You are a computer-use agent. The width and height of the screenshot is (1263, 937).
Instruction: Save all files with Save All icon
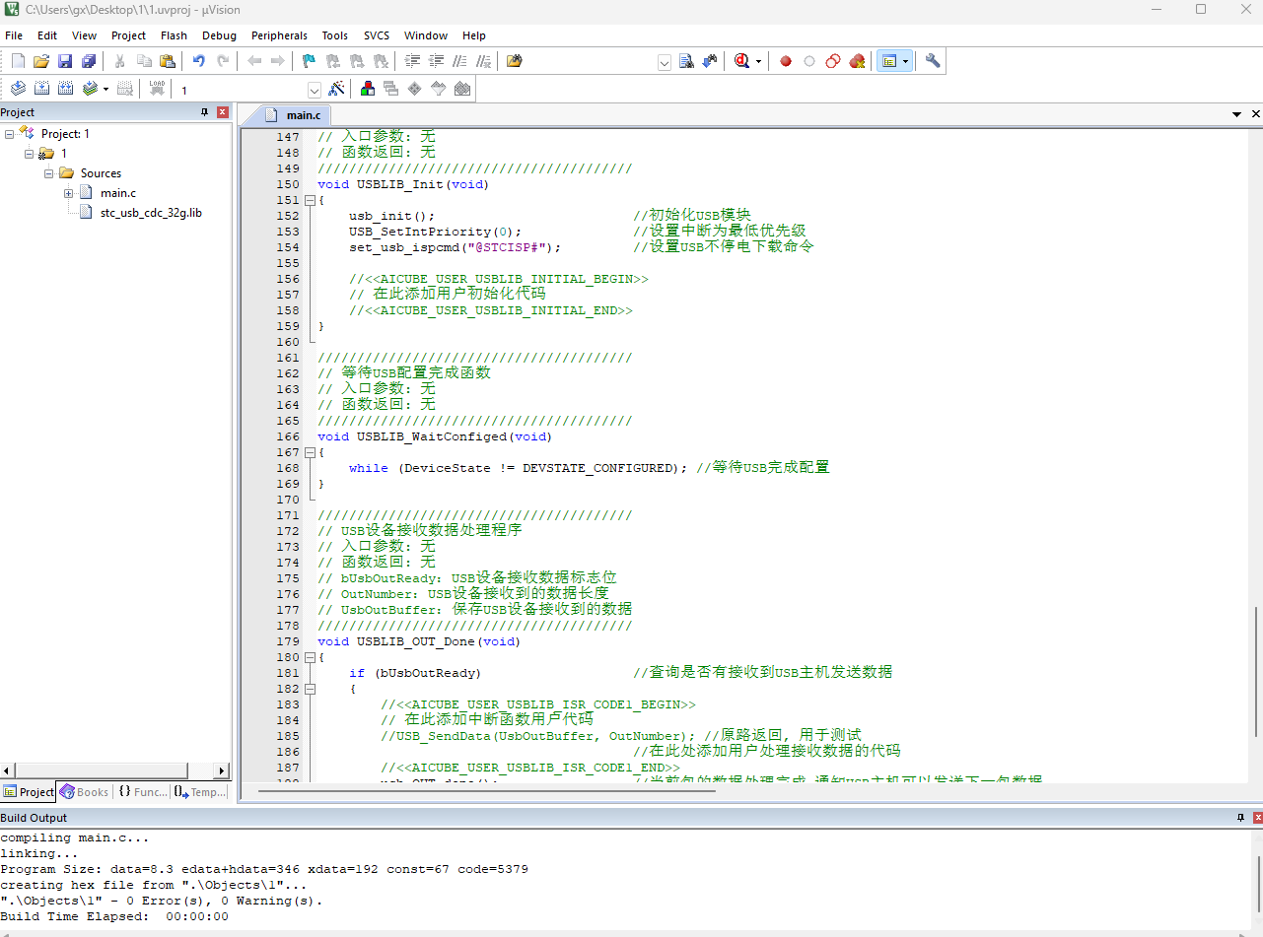[89, 61]
